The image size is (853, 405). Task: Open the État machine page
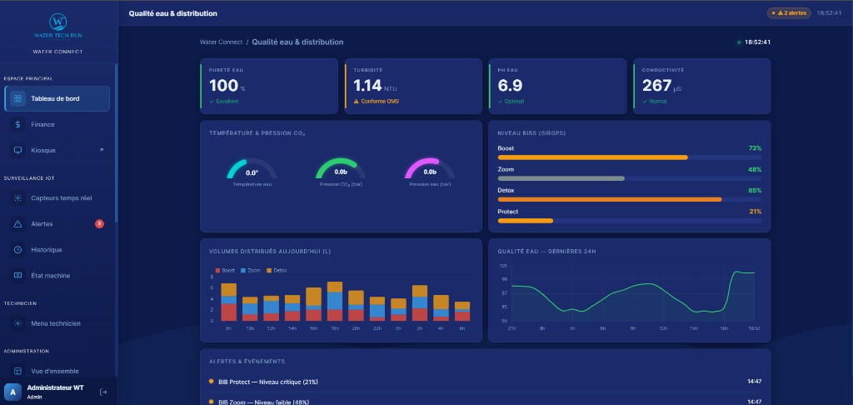coord(57,276)
